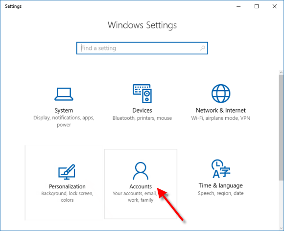Click 'Wi-Fi, airplane mode, VPN' description

221,118
